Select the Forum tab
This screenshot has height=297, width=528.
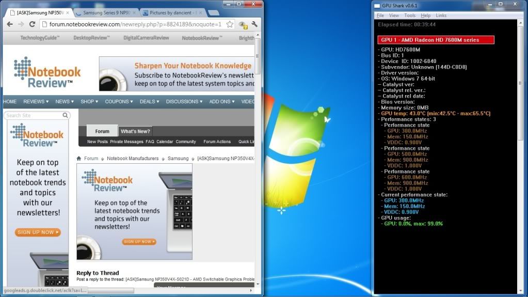pos(102,131)
